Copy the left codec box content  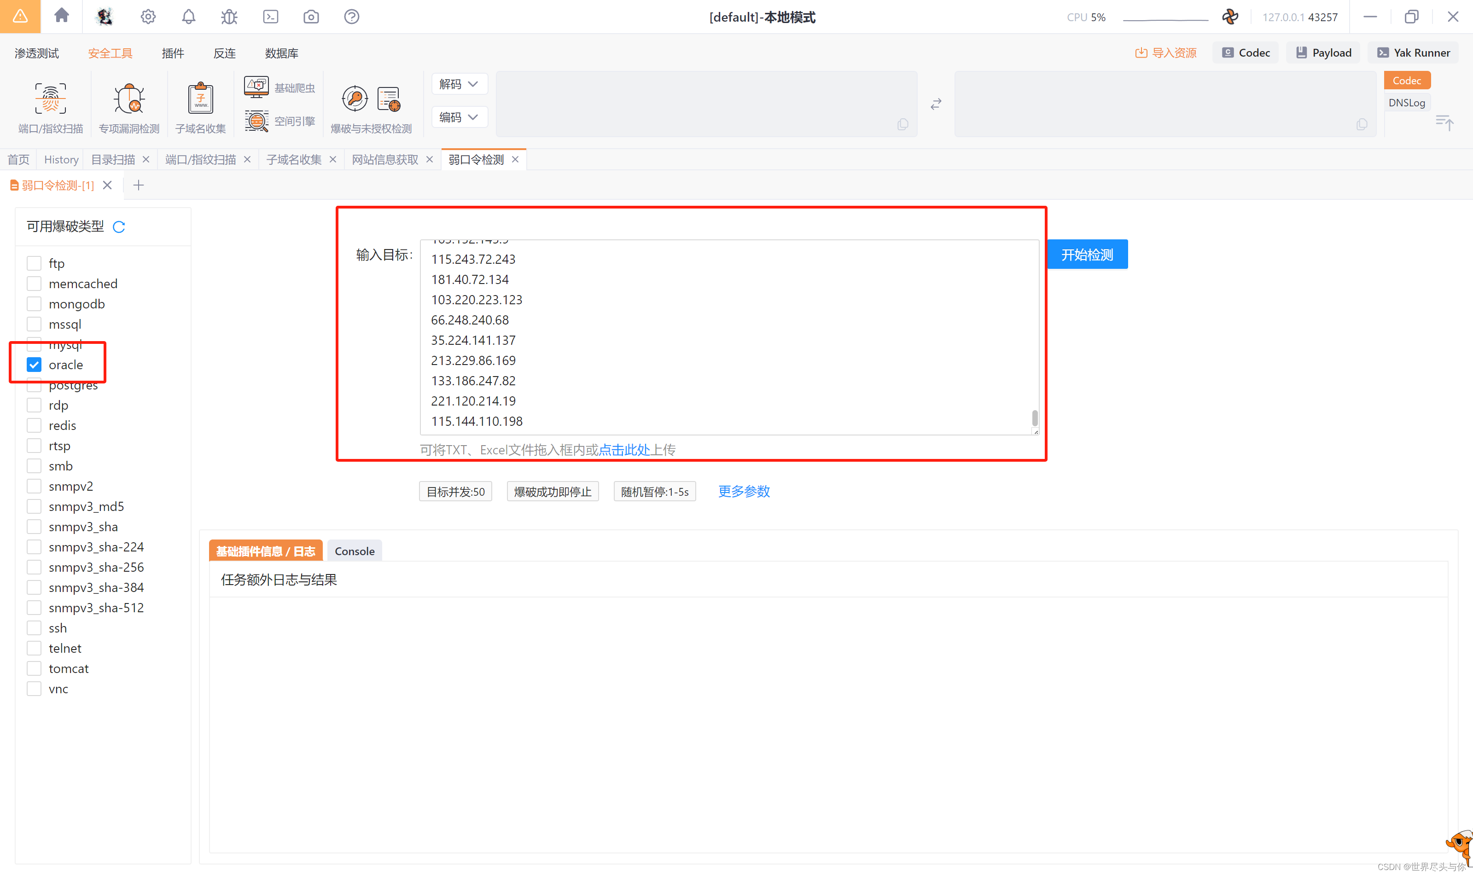click(902, 124)
